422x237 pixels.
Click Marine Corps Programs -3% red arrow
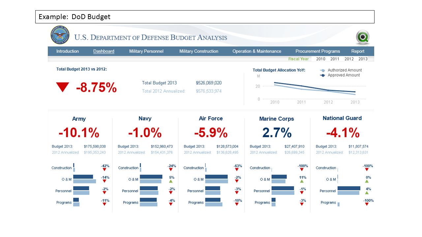point(302,204)
